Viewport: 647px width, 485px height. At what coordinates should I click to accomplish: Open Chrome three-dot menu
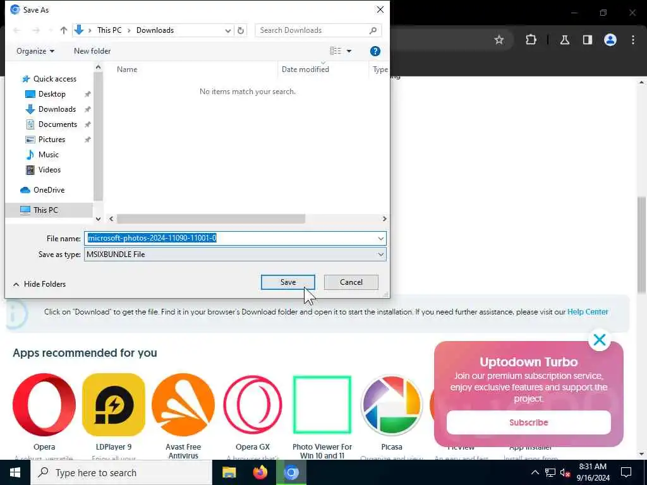(x=633, y=40)
